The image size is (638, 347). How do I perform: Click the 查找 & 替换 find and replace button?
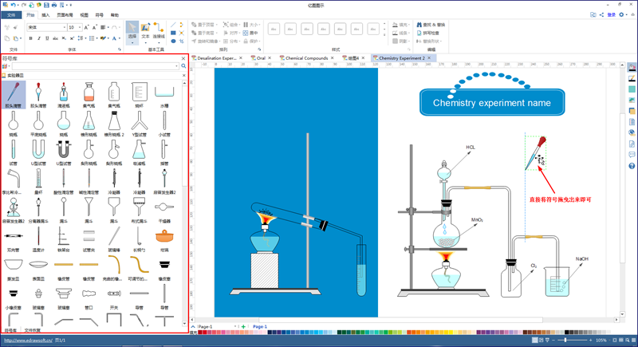point(431,25)
